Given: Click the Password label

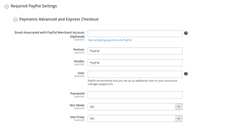Looking at the screenshot, I should tap(77, 94).
